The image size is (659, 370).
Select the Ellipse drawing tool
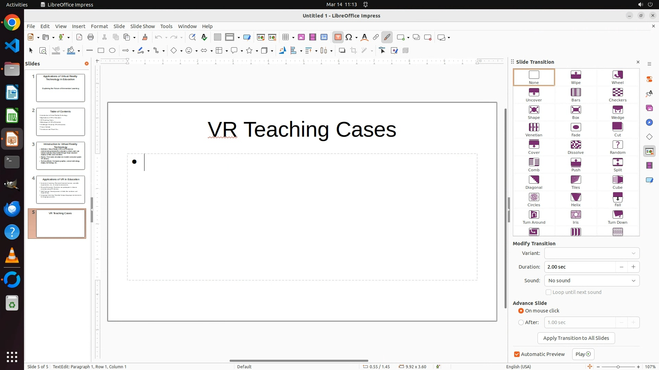[x=112, y=51]
